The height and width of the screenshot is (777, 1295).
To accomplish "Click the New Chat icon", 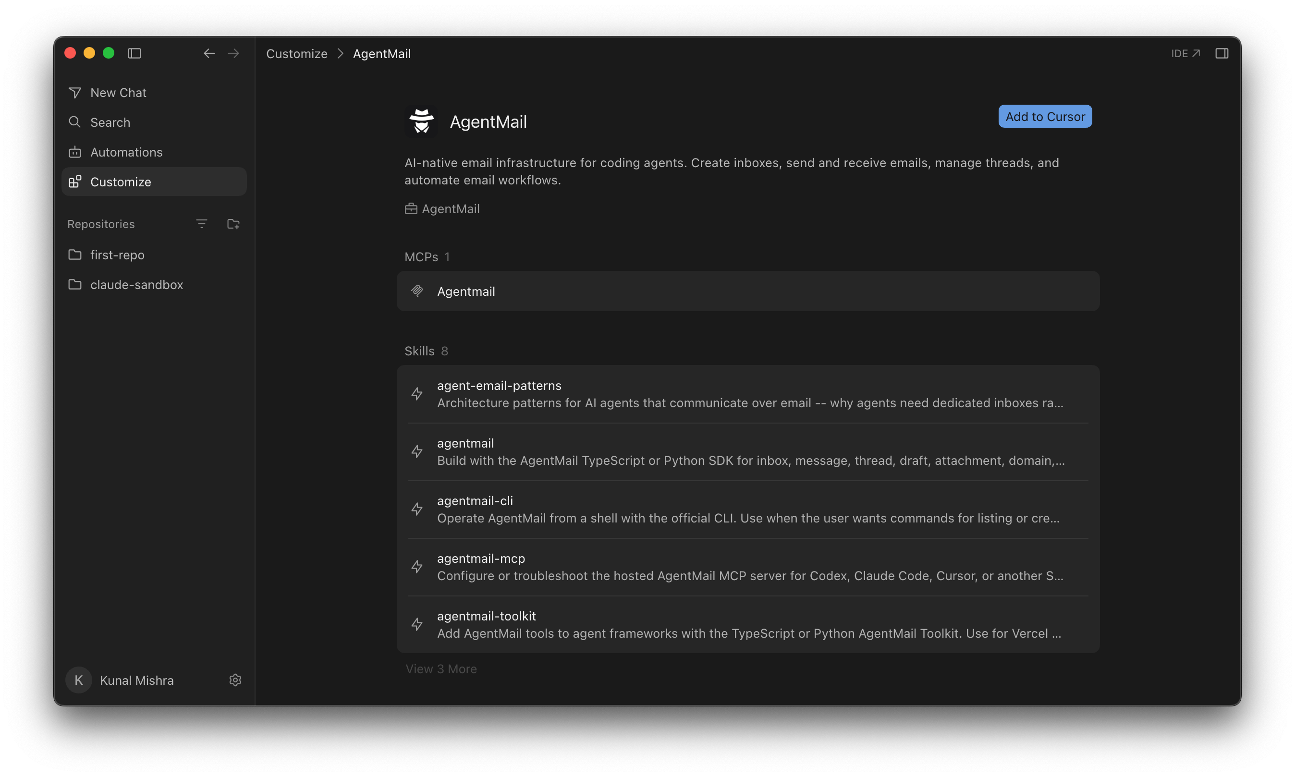I will coord(75,93).
